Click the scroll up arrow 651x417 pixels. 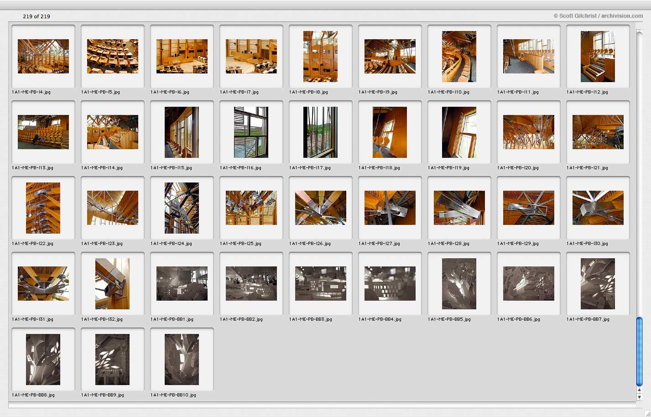point(639,391)
